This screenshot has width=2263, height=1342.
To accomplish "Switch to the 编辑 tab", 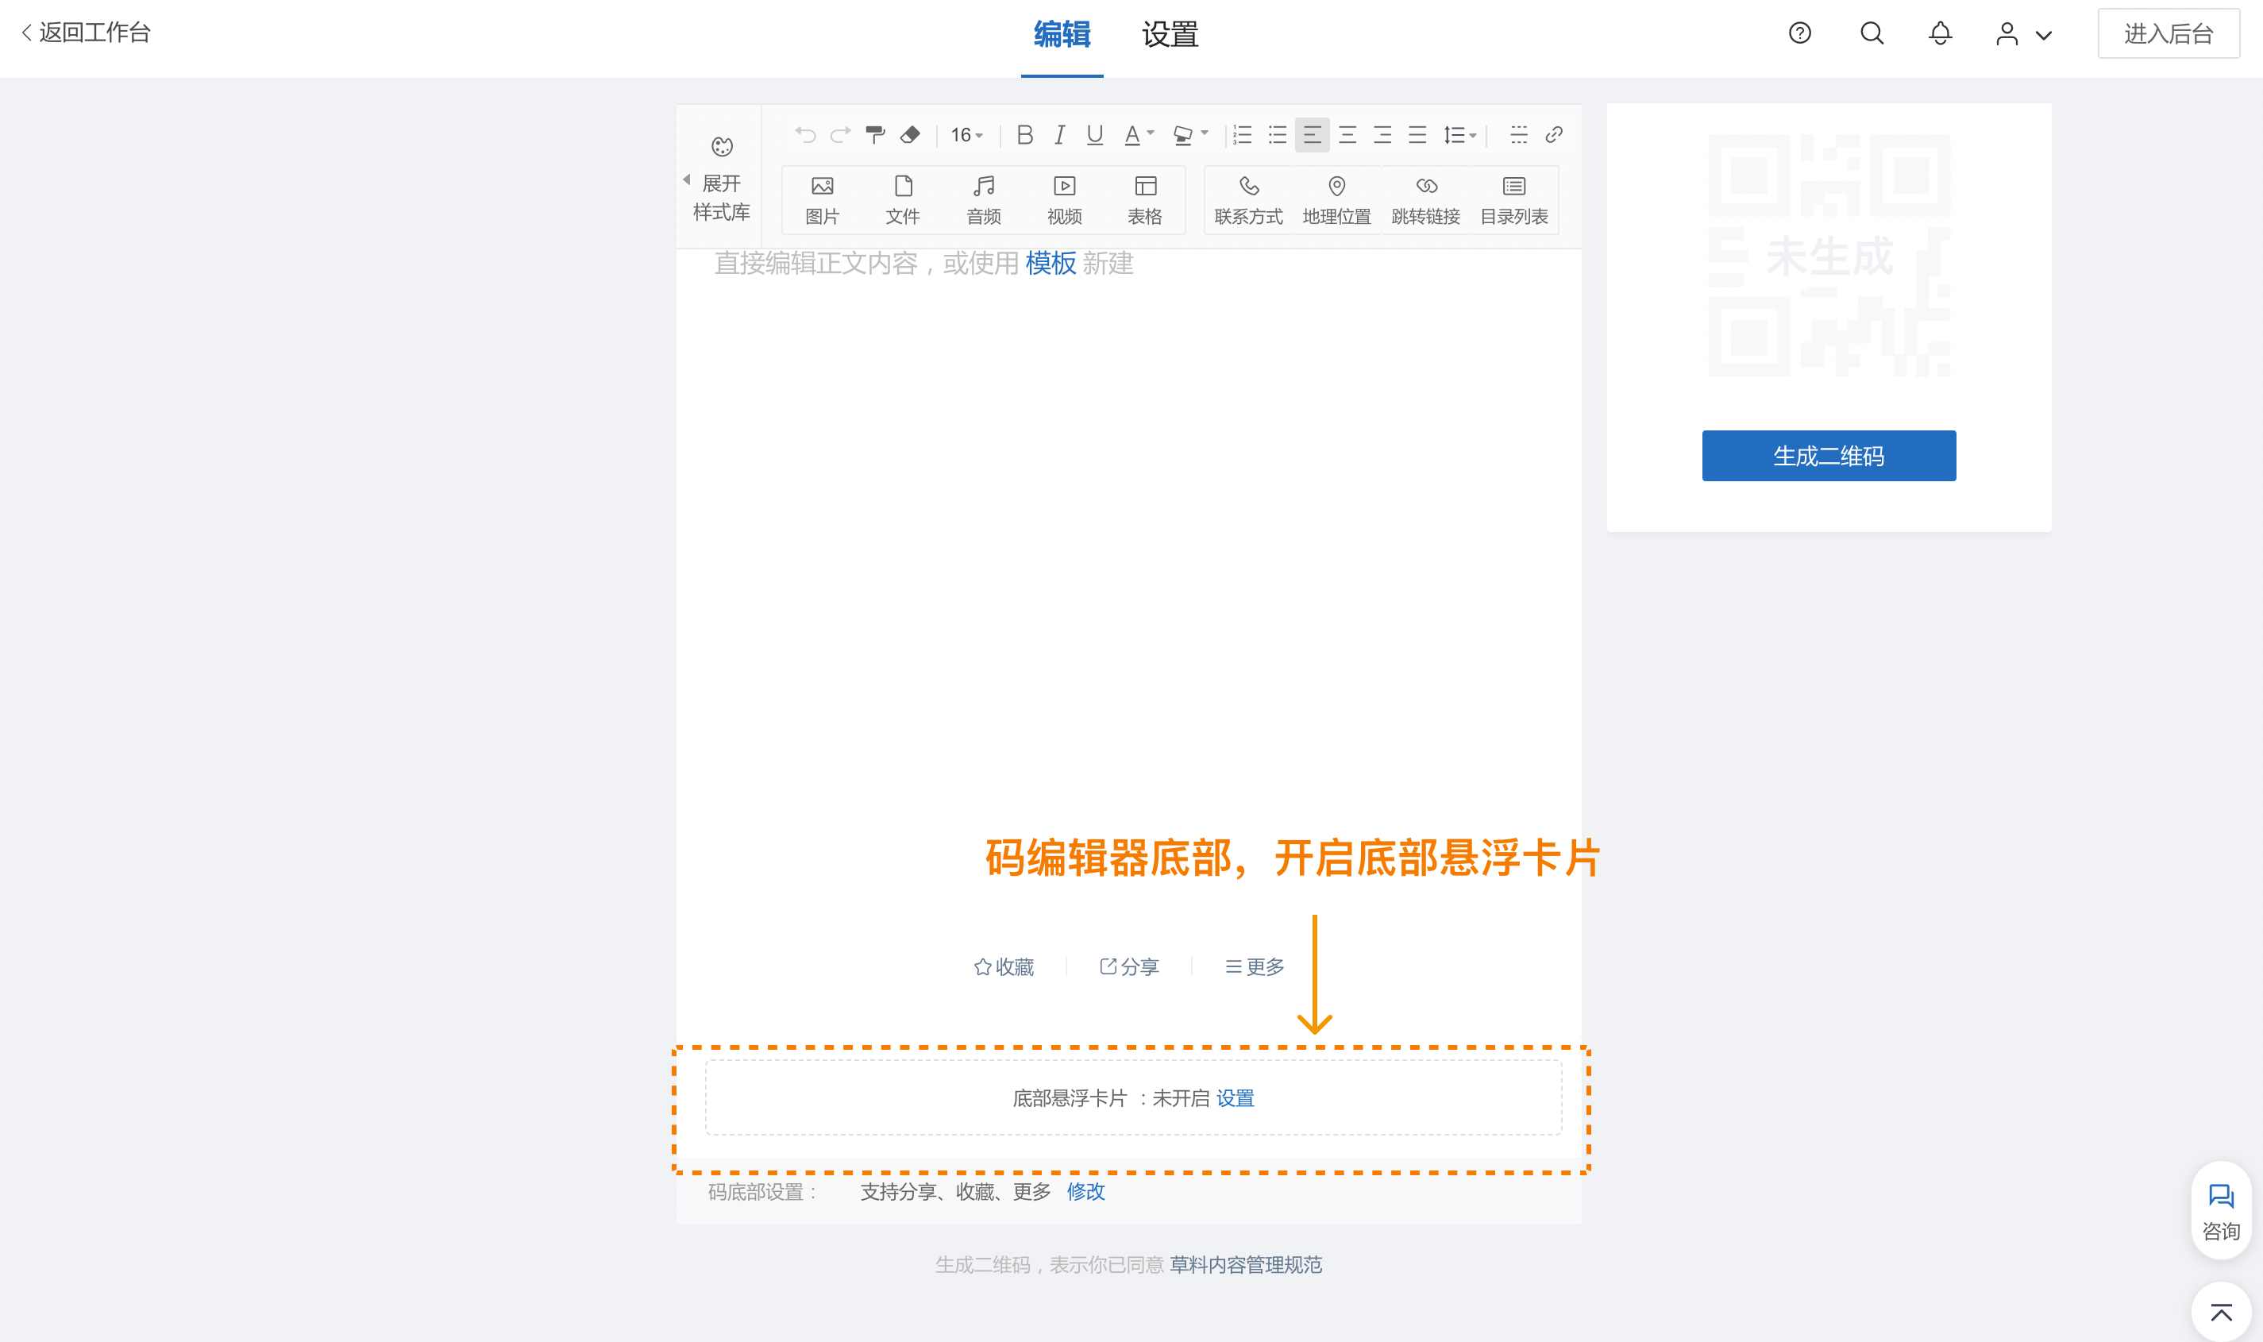I will point(1062,34).
